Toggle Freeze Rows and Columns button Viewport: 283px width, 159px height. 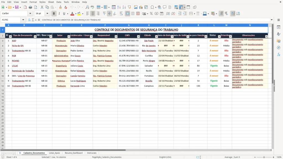pos(181,7)
